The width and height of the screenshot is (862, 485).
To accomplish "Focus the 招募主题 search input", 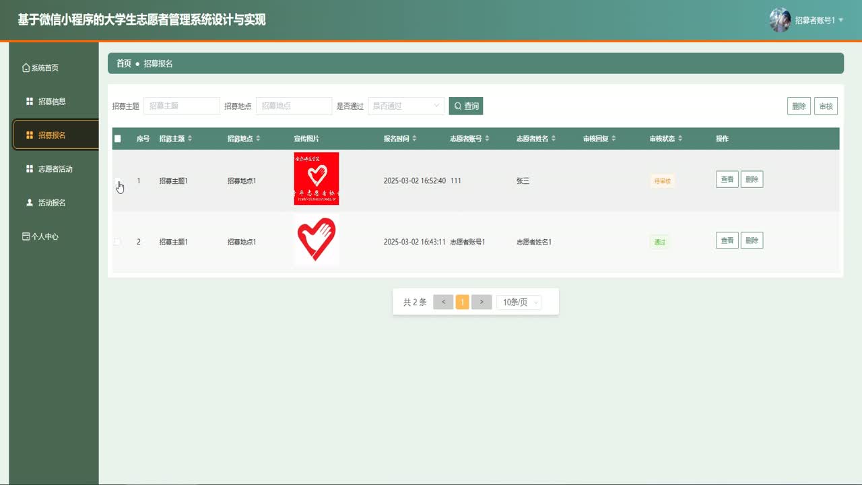I will [182, 106].
